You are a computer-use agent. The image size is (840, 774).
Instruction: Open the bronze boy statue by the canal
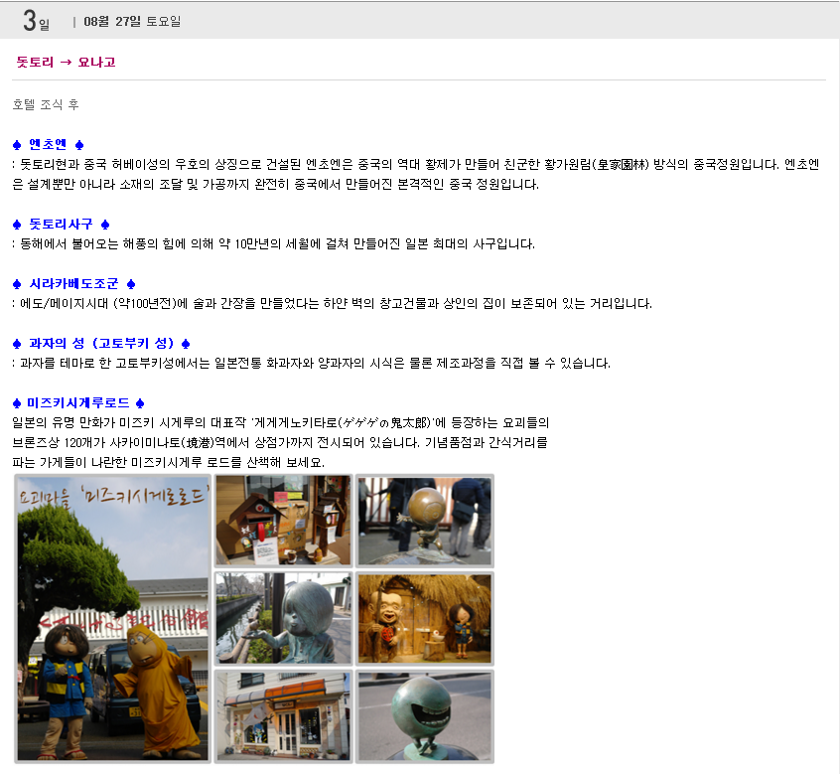(283, 618)
